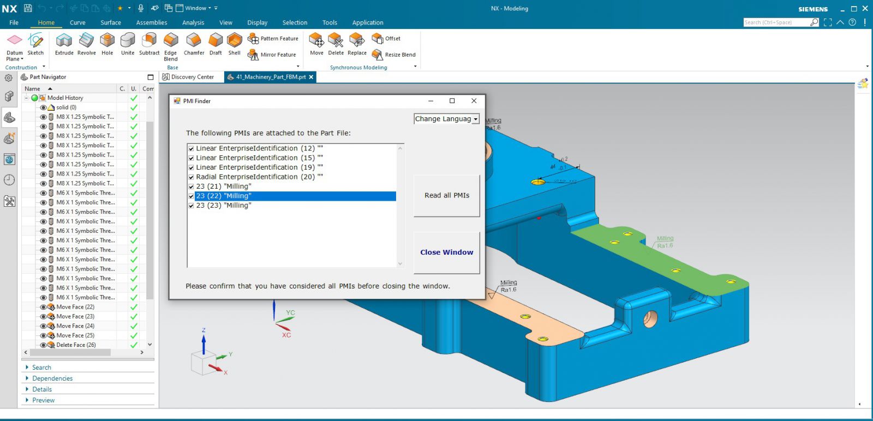873x421 pixels.
Task: Select the Resize Blend tool
Action: tap(393, 55)
